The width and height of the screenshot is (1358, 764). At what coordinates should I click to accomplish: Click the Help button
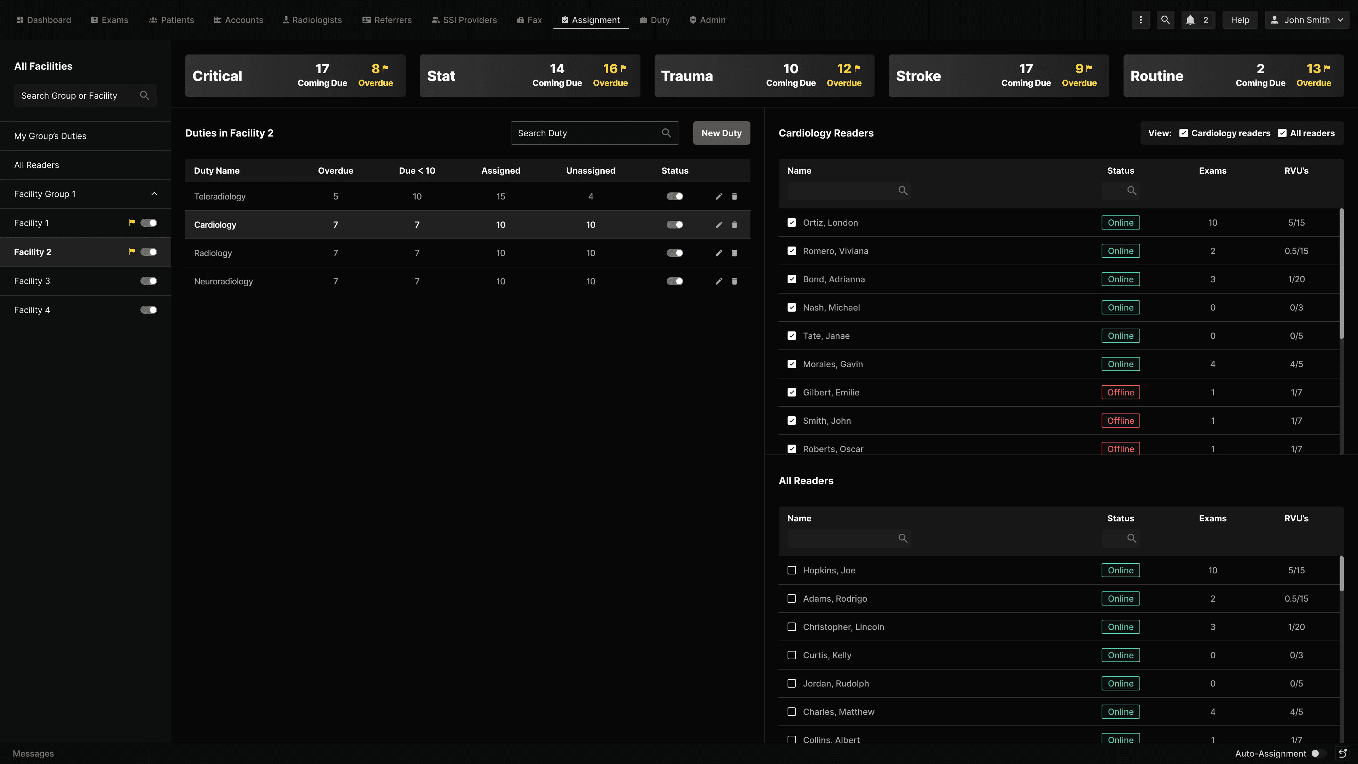tap(1240, 20)
